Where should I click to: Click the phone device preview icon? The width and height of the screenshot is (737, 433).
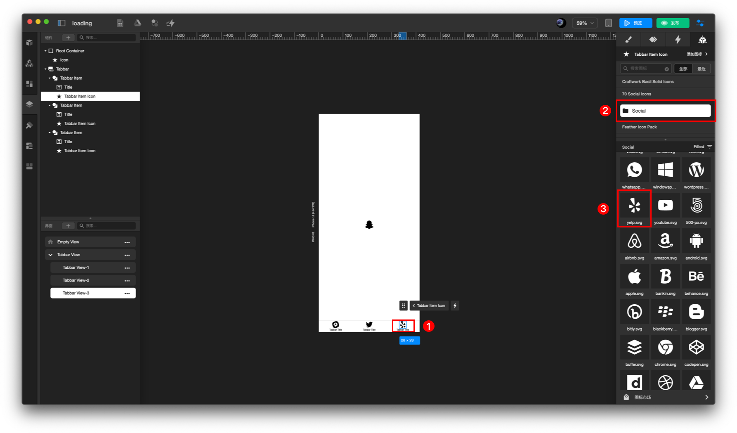(608, 23)
